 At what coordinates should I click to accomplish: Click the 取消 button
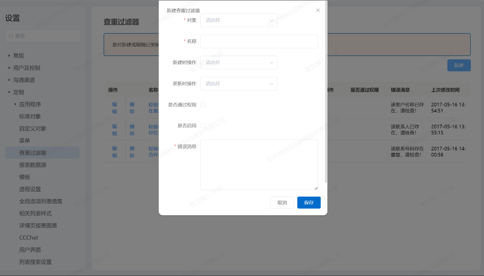(x=282, y=203)
